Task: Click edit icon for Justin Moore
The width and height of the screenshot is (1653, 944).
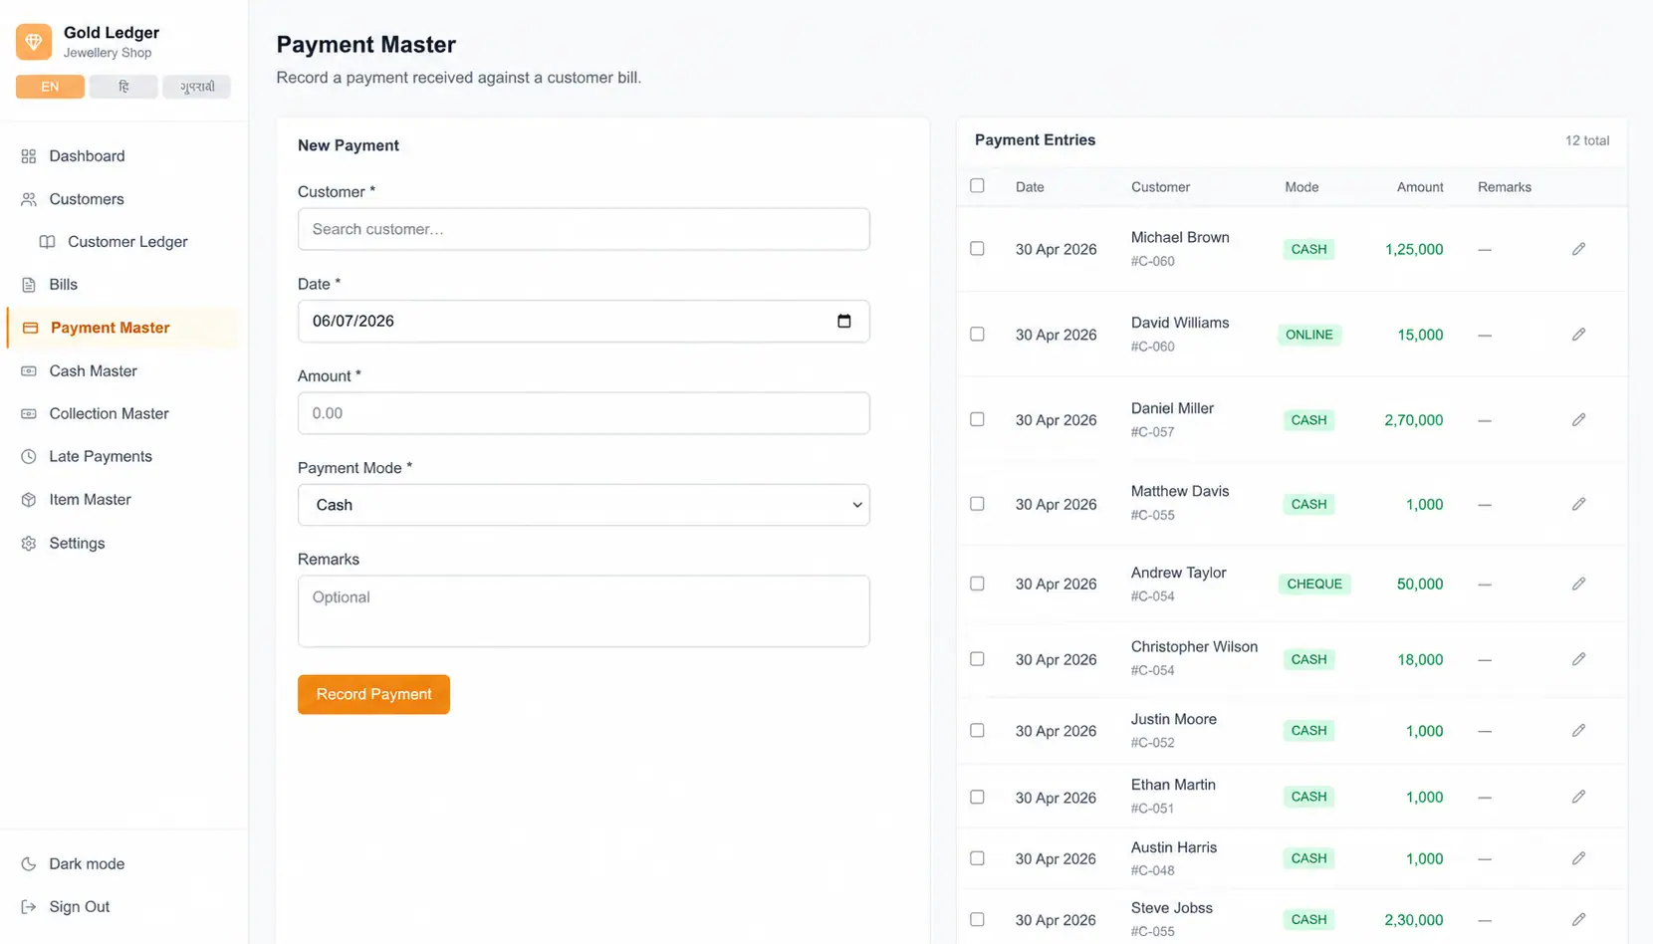Action: [1578, 731]
